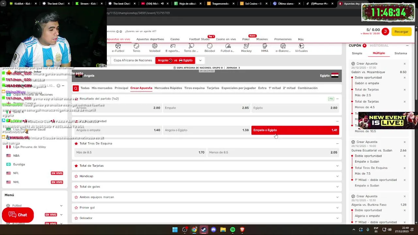418x235 pixels.
Task: Favorite the Ambos equipos marcan star
Action: (x=76, y=197)
